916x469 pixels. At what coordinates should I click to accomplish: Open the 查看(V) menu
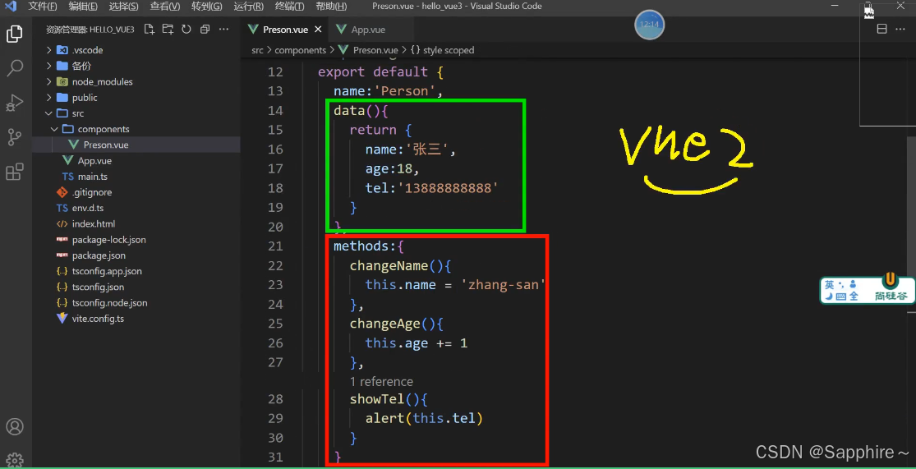[165, 7]
